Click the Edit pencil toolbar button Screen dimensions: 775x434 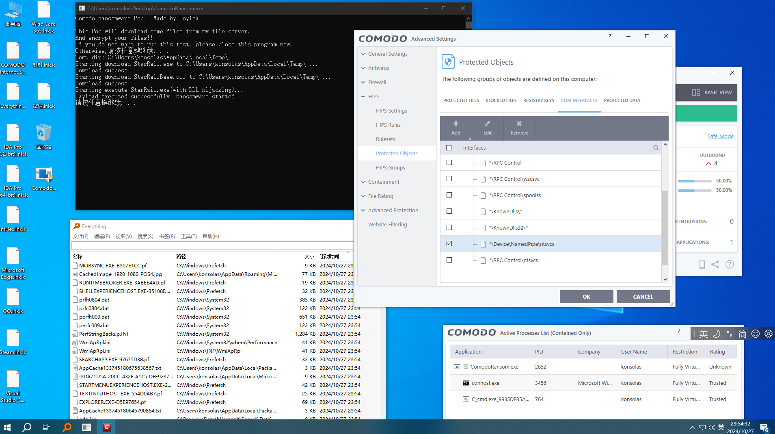click(x=488, y=128)
